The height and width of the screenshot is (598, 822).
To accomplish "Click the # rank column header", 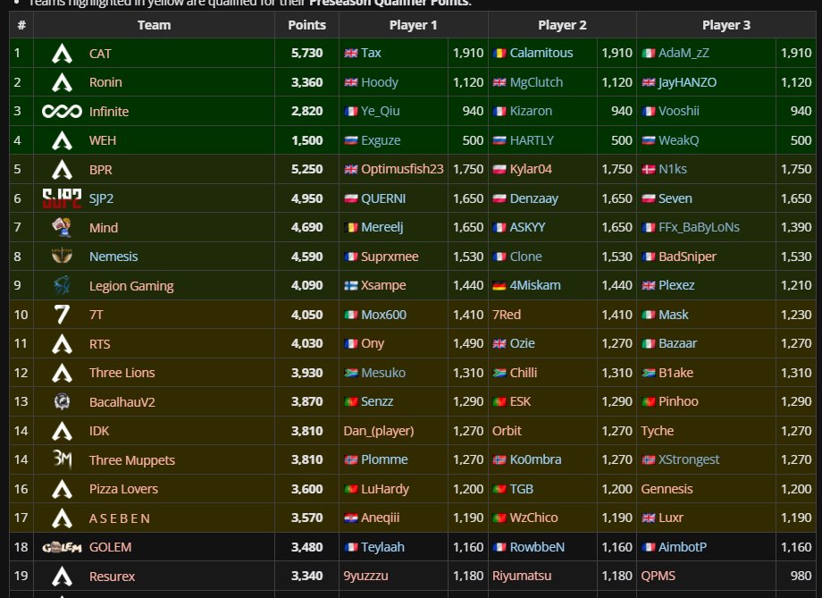I will 21,25.
